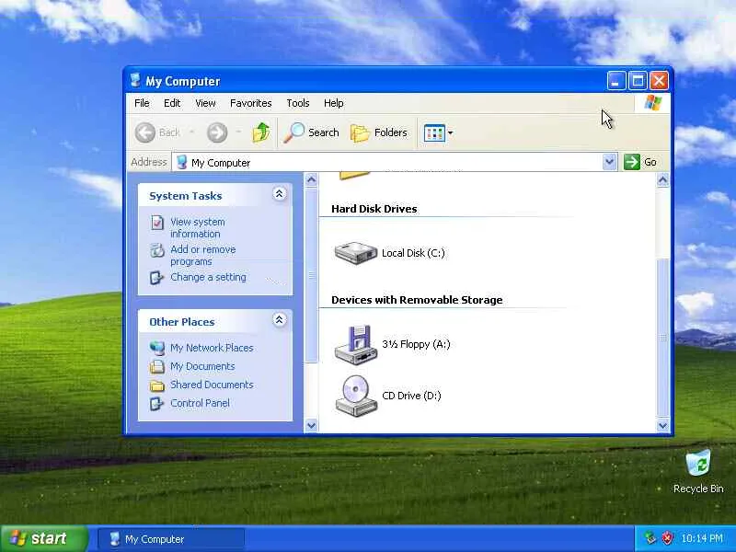This screenshot has height=552, width=736.
Task: Open the File menu
Action: [x=142, y=103]
